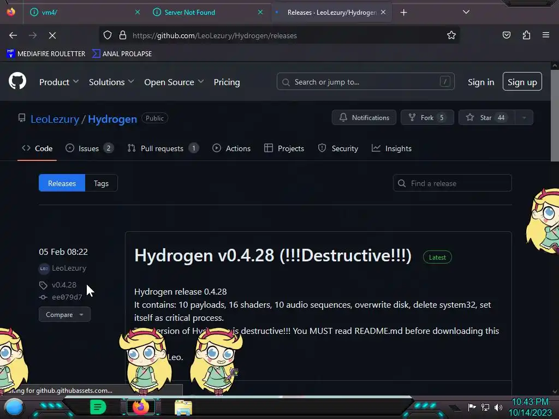Fork the repository with the Fork button
The image size is (559, 419).
[427, 118]
